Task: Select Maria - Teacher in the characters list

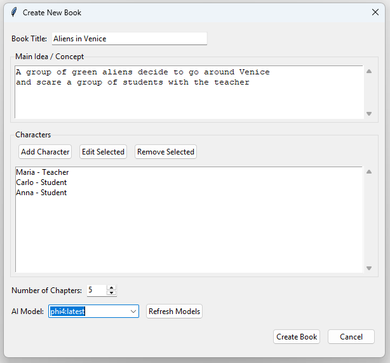Action: [x=43, y=172]
